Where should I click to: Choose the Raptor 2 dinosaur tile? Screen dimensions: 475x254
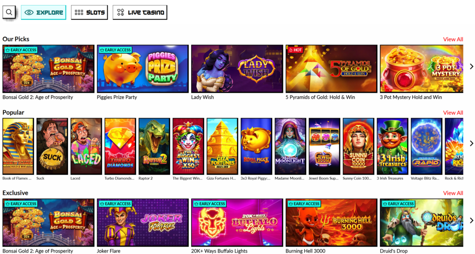[154, 146]
